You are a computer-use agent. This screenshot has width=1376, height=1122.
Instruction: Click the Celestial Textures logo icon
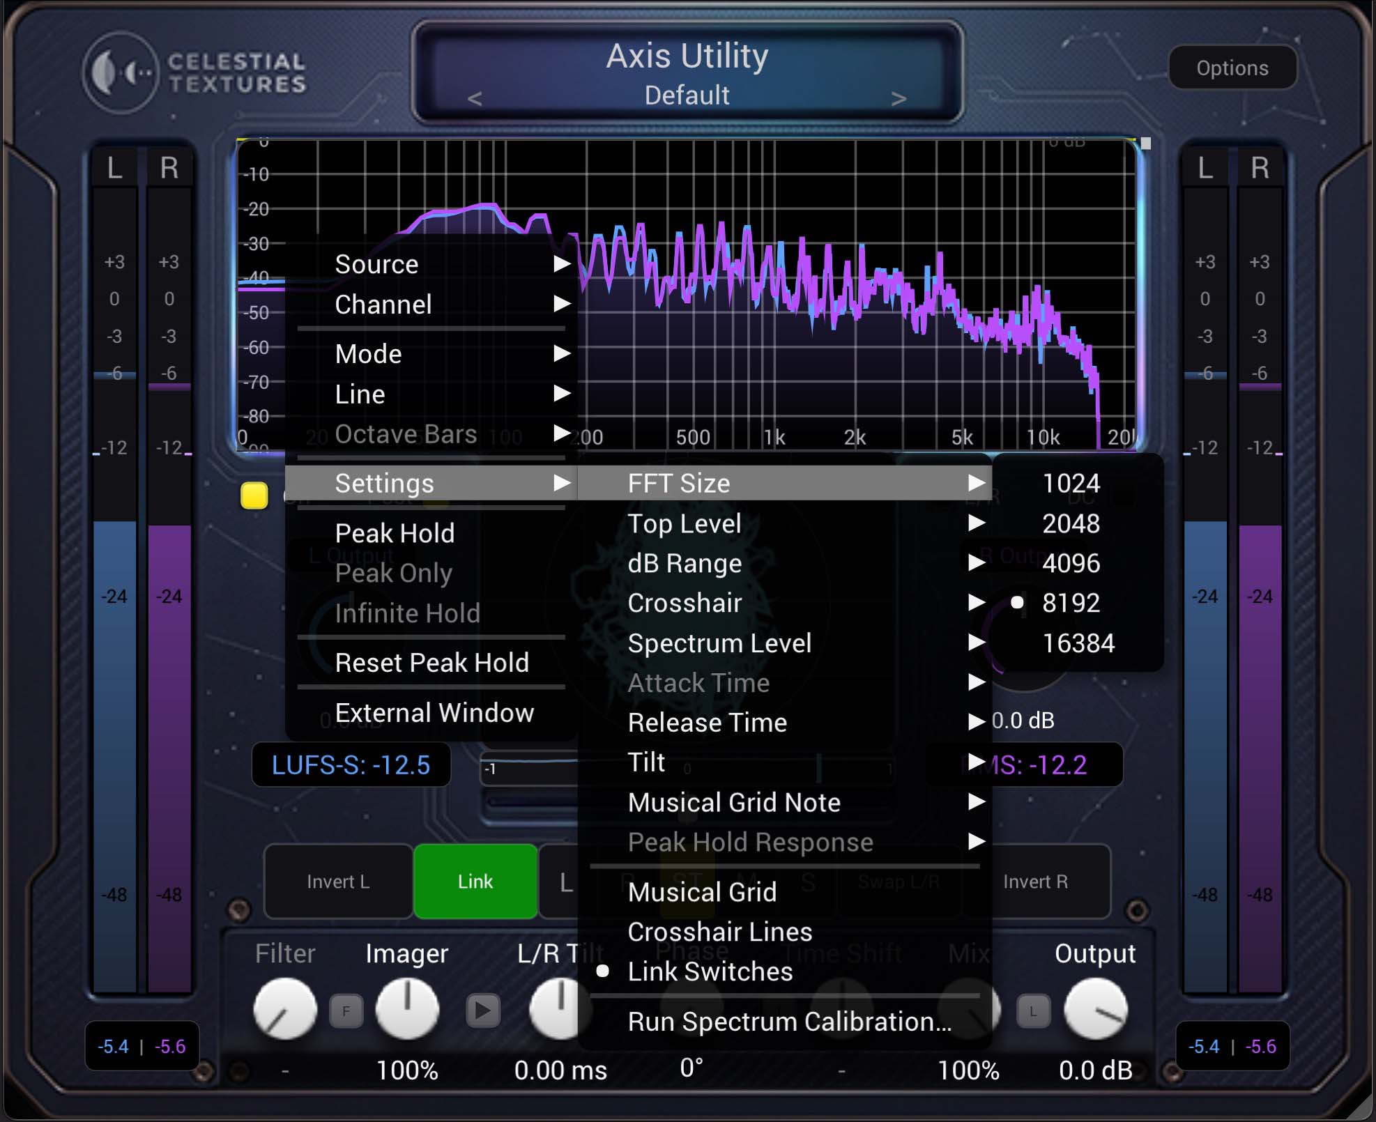pos(120,72)
